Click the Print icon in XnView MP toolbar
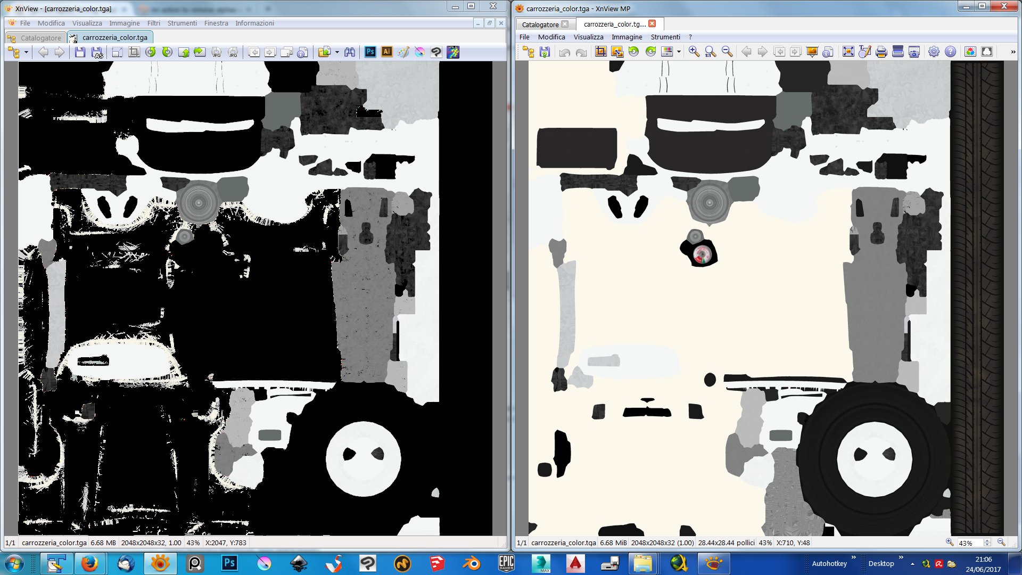The image size is (1022, 575). click(x=881, y=52)
